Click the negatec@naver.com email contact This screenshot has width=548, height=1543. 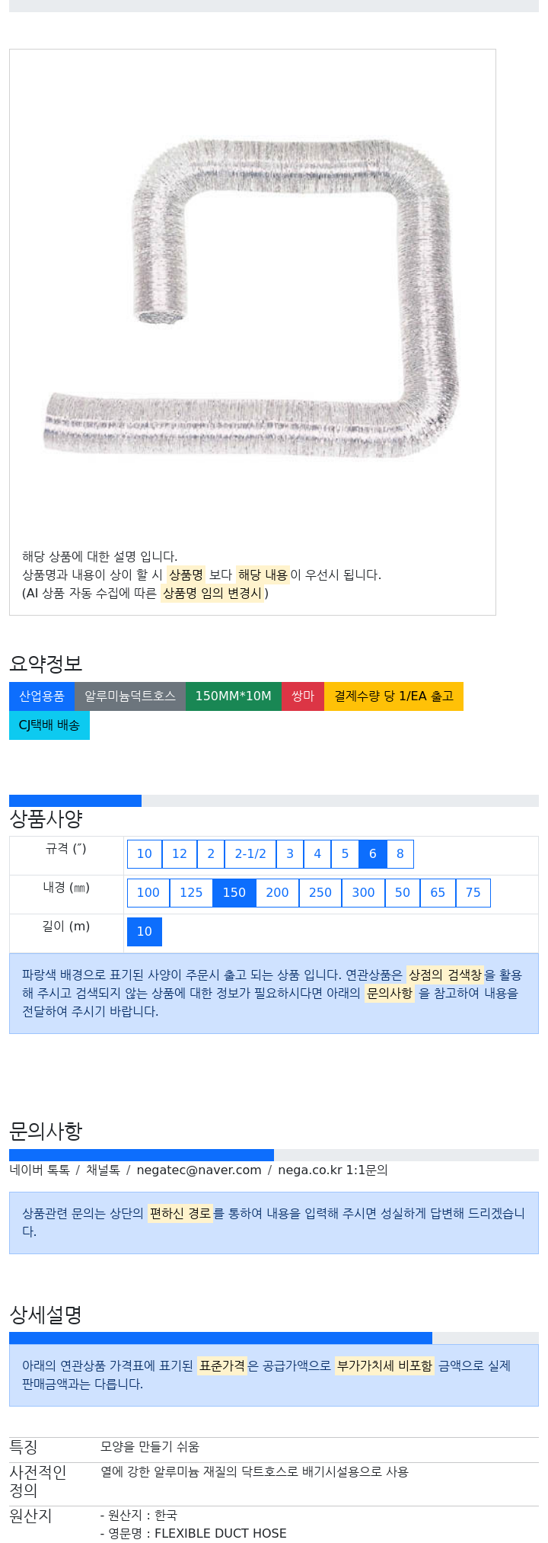(x=199, y=1170)
